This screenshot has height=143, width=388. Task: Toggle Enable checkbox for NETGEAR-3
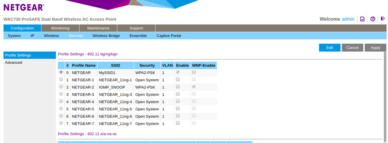point(177,94)
